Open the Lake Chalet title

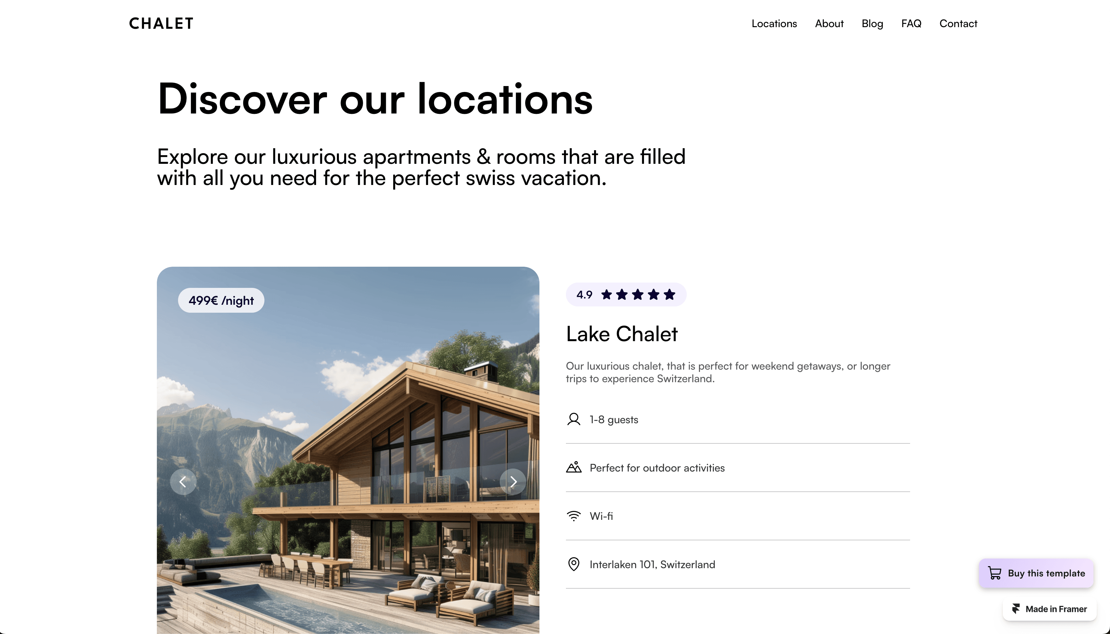point(622,334)
